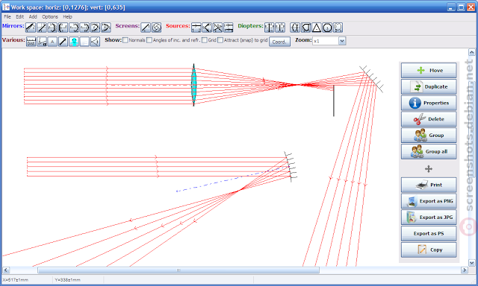Open the Options menu
This screenshot has width=478, height=286.
(50, 16)
